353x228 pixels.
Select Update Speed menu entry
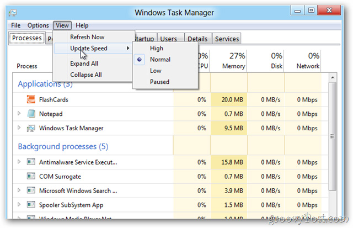(x=93, y=48)
